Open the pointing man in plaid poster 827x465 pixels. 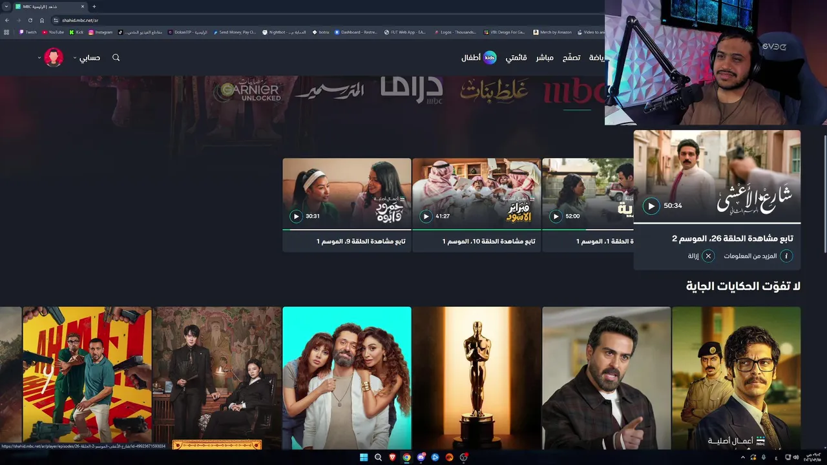click(607, 378)
